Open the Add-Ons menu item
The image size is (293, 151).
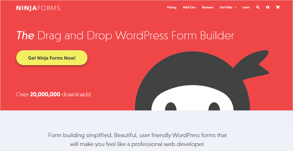pos(189,7)
